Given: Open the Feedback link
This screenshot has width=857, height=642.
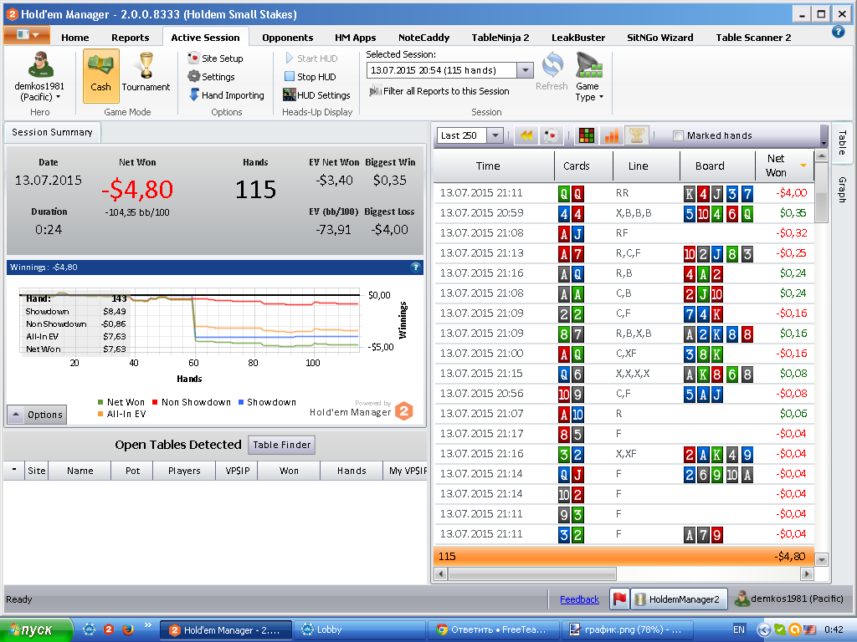Looking at the screenshot, I should 579,599.
